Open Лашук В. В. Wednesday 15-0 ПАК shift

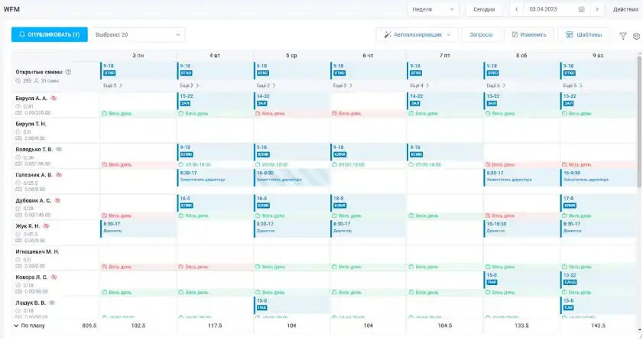(291, 304)
